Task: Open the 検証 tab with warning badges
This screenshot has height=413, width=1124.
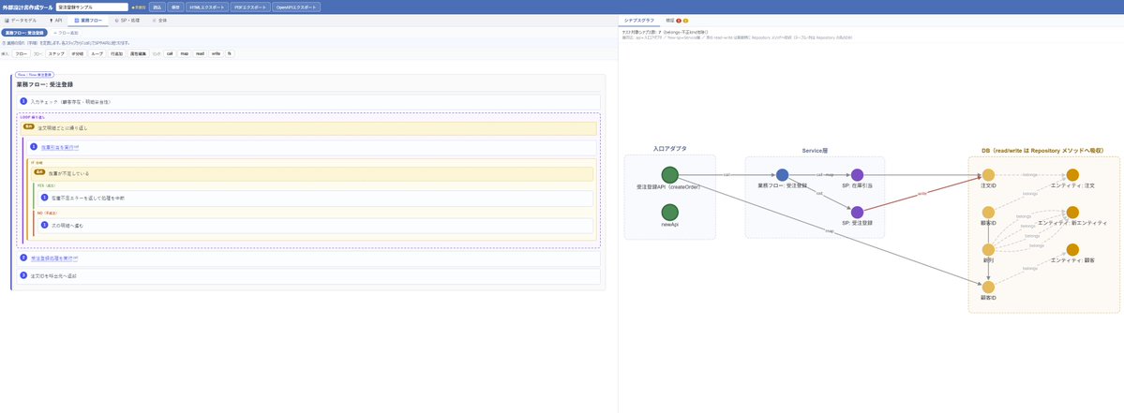Action: pos(677,21)
